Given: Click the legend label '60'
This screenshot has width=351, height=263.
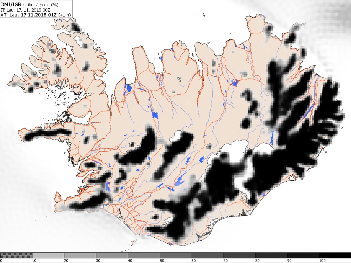Looking at the screenshot, I should click(194, 261).
